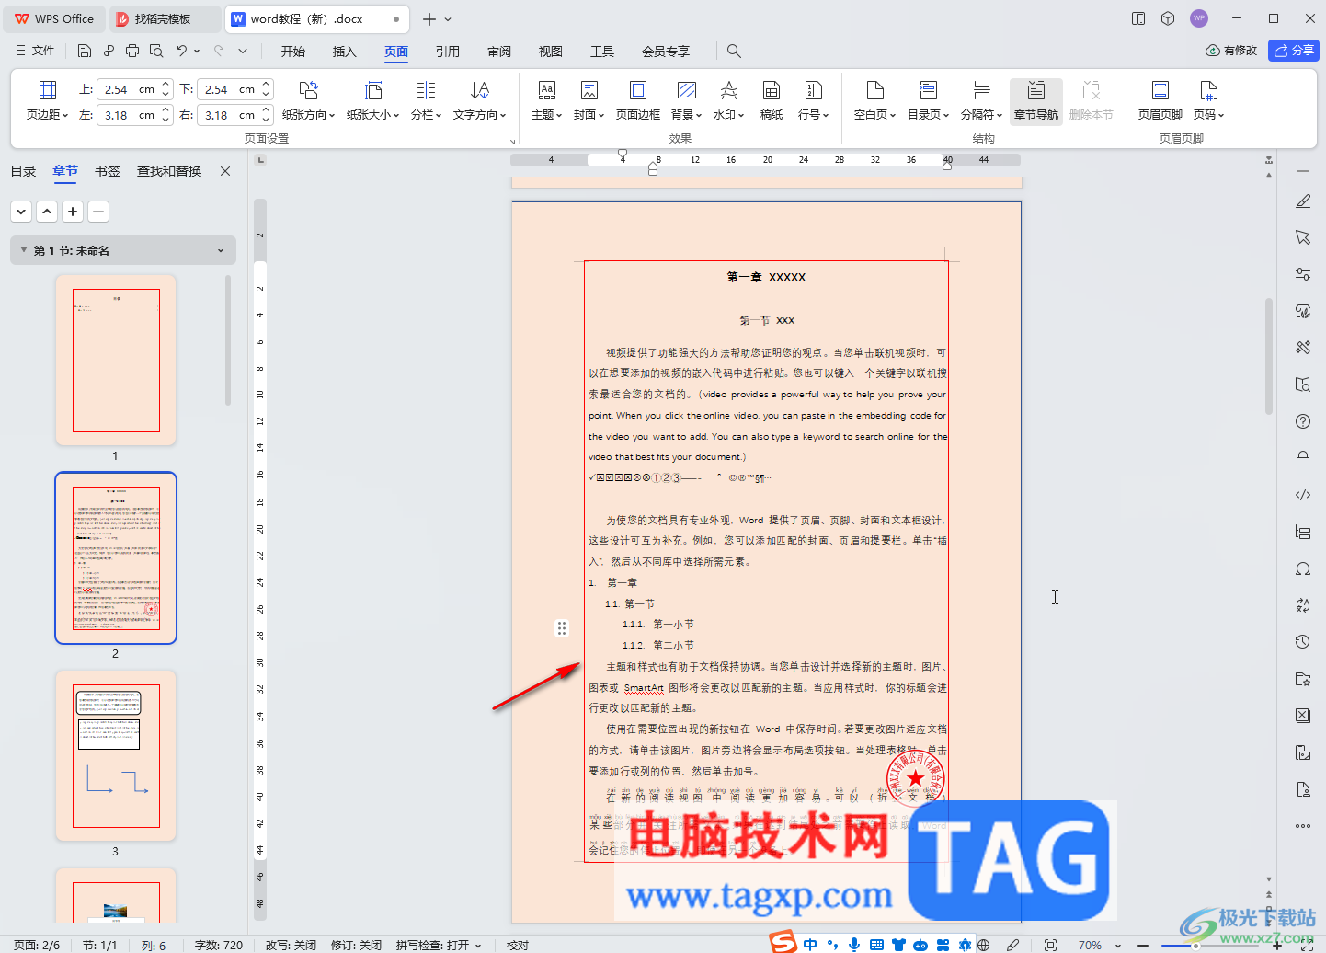Click the lock icon in right sidebar

(x=1303, y=458)
